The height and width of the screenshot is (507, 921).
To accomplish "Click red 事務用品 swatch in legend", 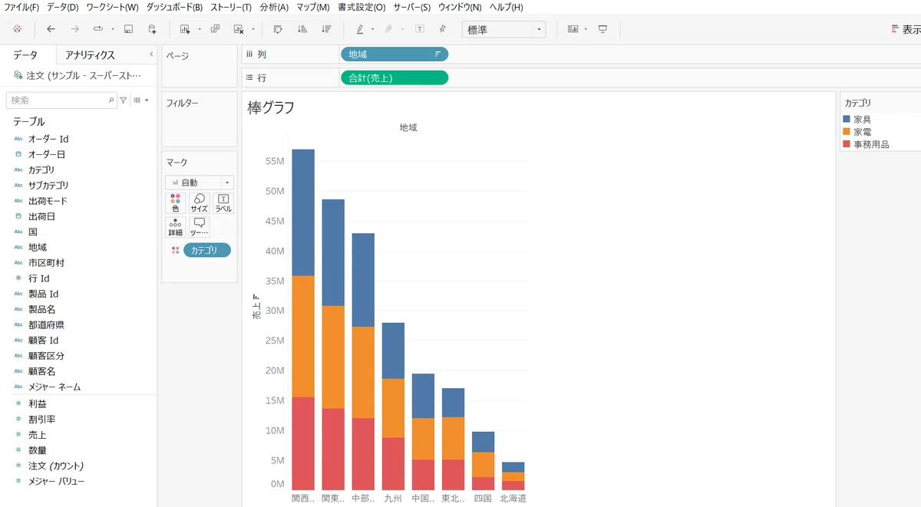I will [x=847, y=144].
